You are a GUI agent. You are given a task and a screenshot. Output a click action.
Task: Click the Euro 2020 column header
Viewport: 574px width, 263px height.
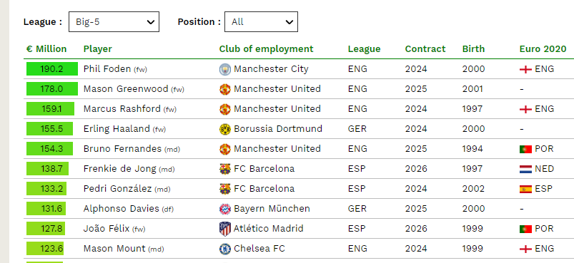coord(543,49)
